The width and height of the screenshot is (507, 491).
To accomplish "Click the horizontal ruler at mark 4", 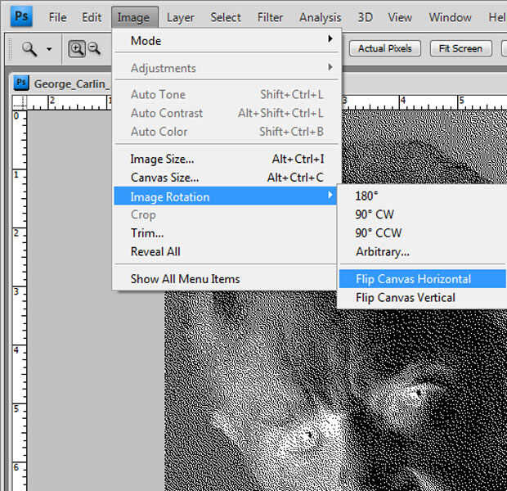I will coord(402,102).
